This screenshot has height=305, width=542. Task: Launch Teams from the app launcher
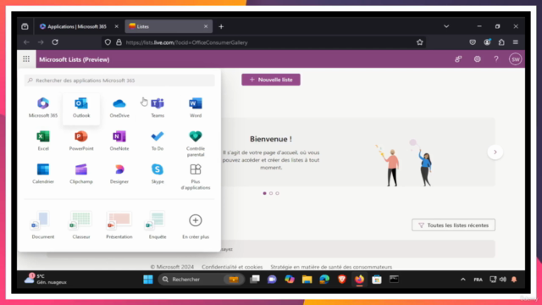point(158,108)
